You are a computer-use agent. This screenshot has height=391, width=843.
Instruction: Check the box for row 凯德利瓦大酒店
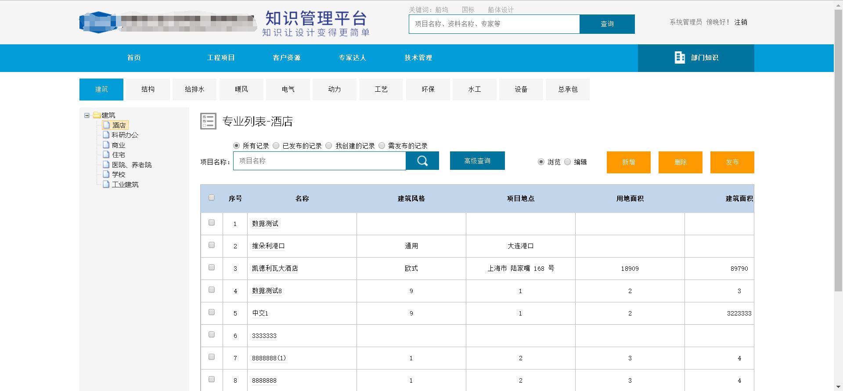(212, 267)
